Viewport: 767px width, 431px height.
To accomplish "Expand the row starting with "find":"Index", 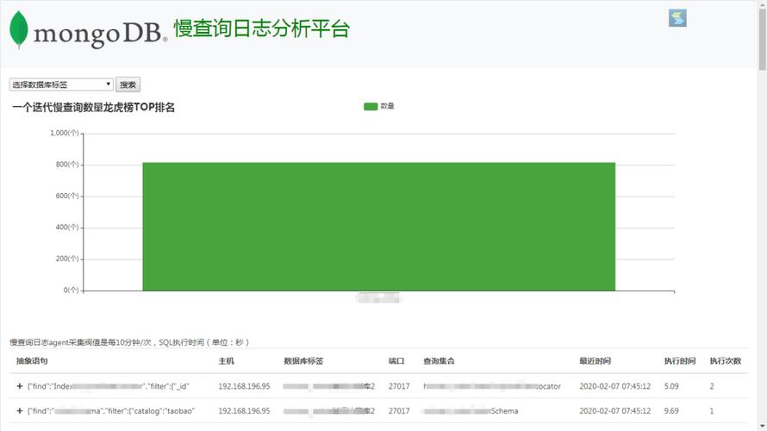I will pyautogui.click(x=20, y=386).
